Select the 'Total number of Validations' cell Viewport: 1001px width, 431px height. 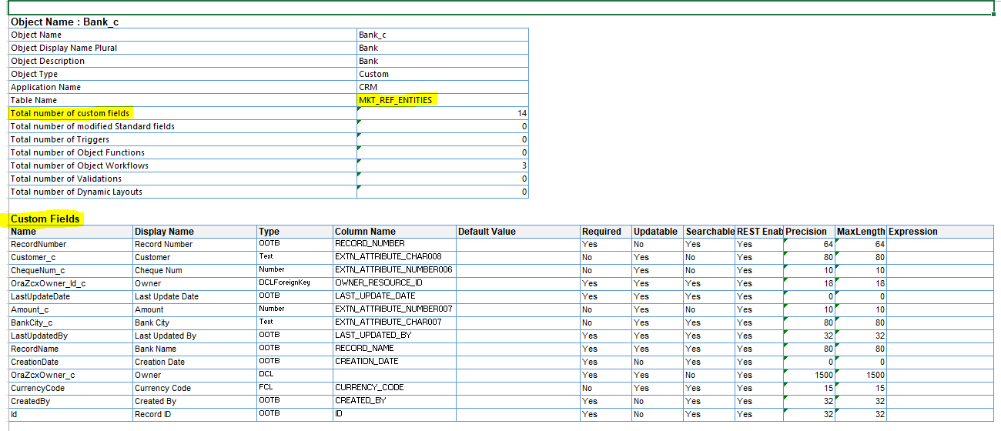click(182, 179)
